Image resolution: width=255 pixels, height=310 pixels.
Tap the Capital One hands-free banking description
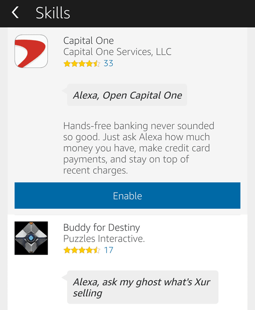[x=139, y=148]
